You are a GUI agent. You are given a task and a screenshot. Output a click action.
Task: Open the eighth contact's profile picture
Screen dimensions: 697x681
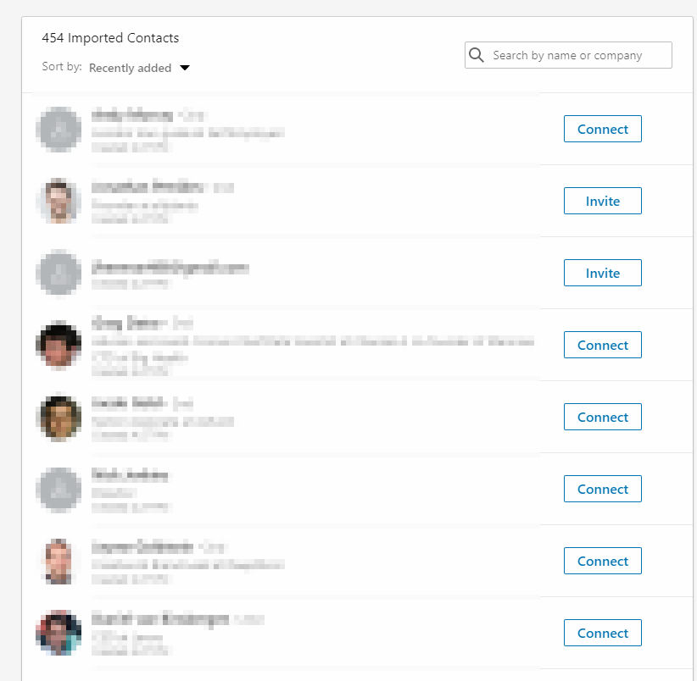point(59,634)
